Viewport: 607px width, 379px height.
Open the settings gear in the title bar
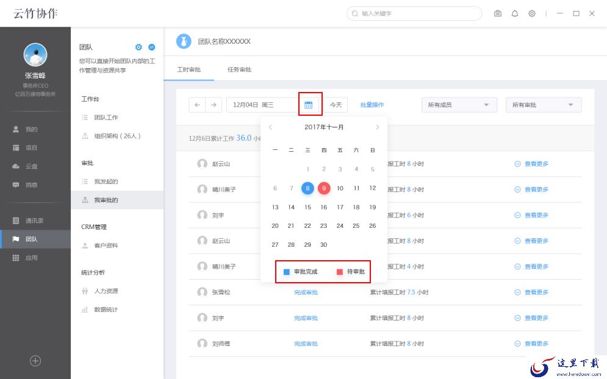click(x=532, y=13)
